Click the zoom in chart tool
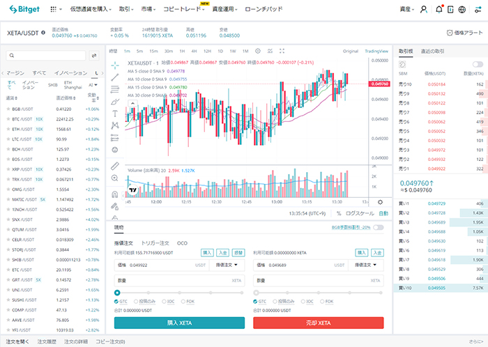 click(115, 178)
